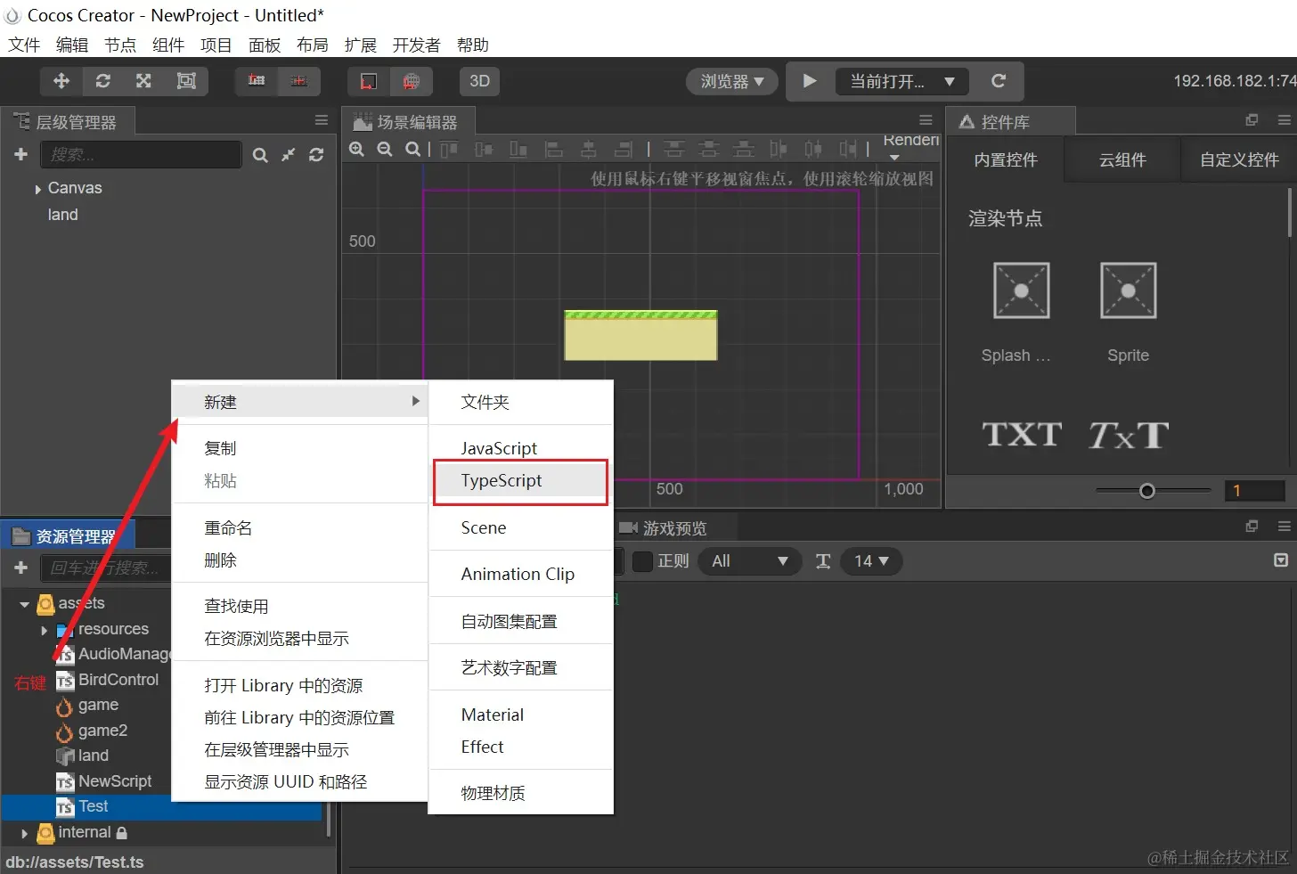1297x874 pixels.
Task: Click the align horizontal centers icon
Action: [x=589, y=149]
